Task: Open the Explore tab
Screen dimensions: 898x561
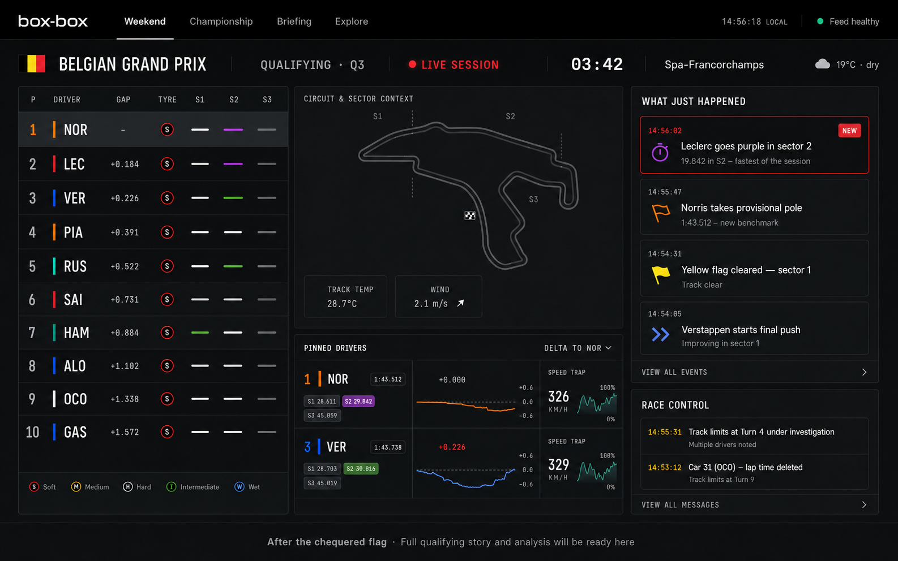Action: 351,21
